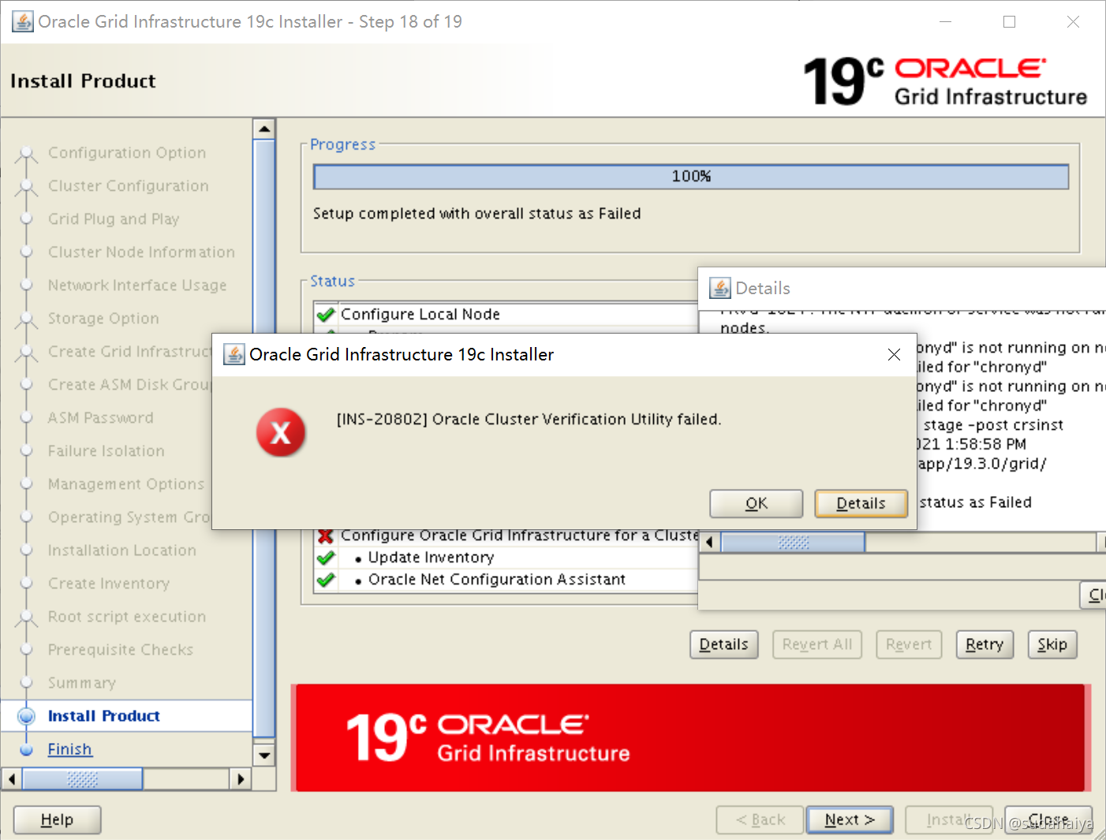The height and width of the screenshot is (840, 1106).
Task: Click the Help button
Action: pos(57,819)
